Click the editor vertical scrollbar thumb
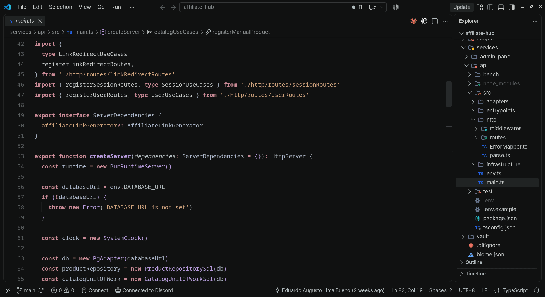 pos(449,94)
